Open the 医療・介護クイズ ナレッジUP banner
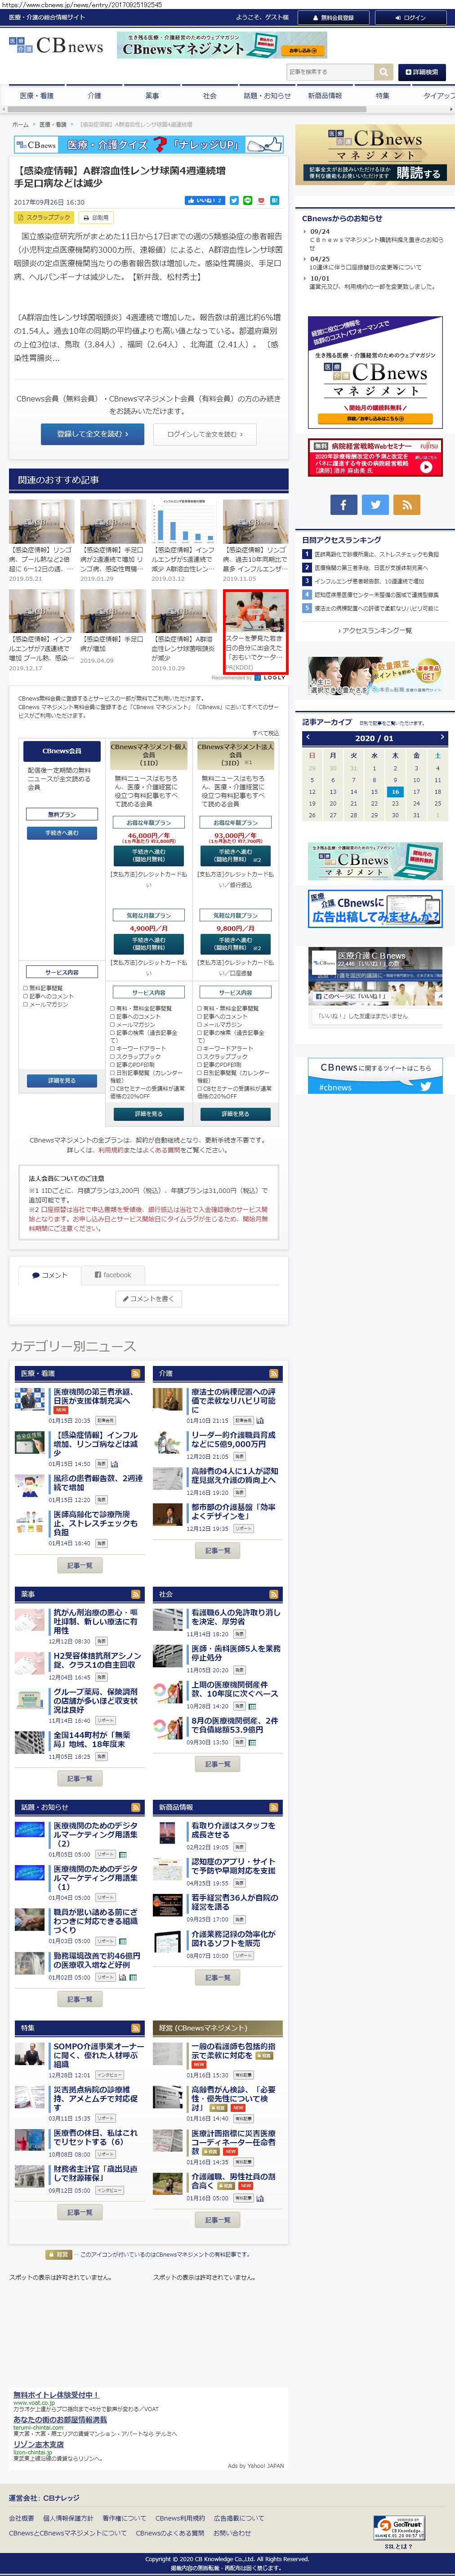Screen dimensions: 455x2576 coord(149,145)
